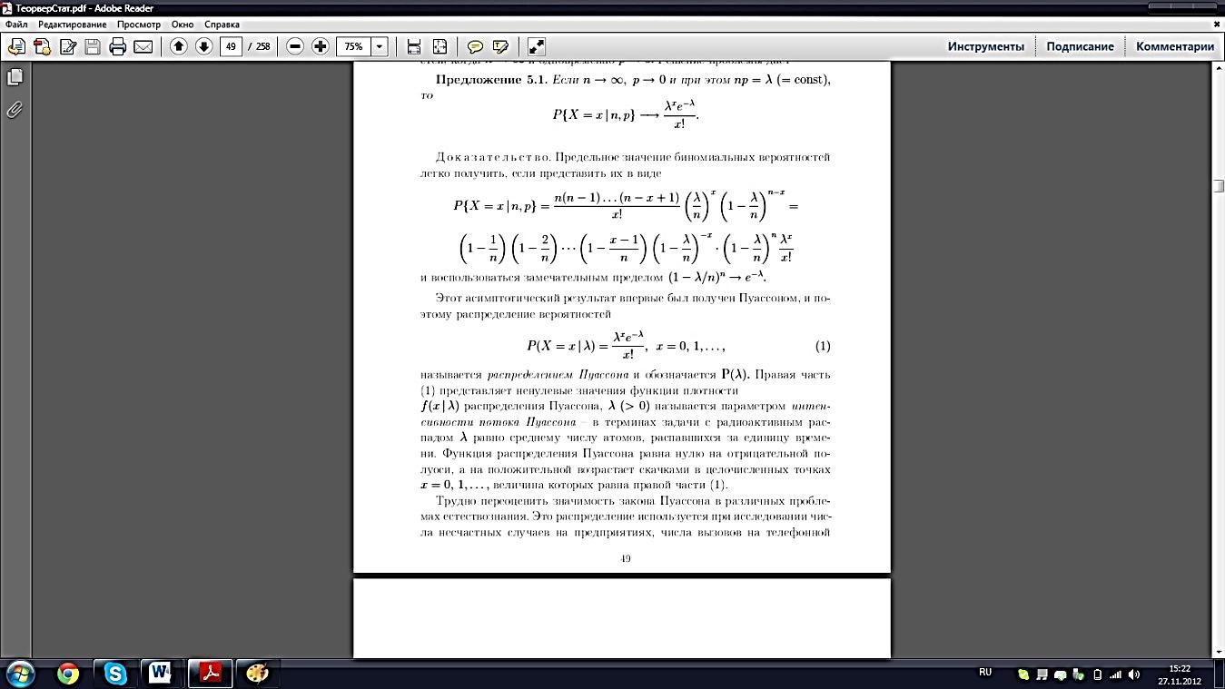Image resolution: width=1225 pixels, height=689 pixels.
Task: Open the Комментарии panel
Action: [1175, 46]
